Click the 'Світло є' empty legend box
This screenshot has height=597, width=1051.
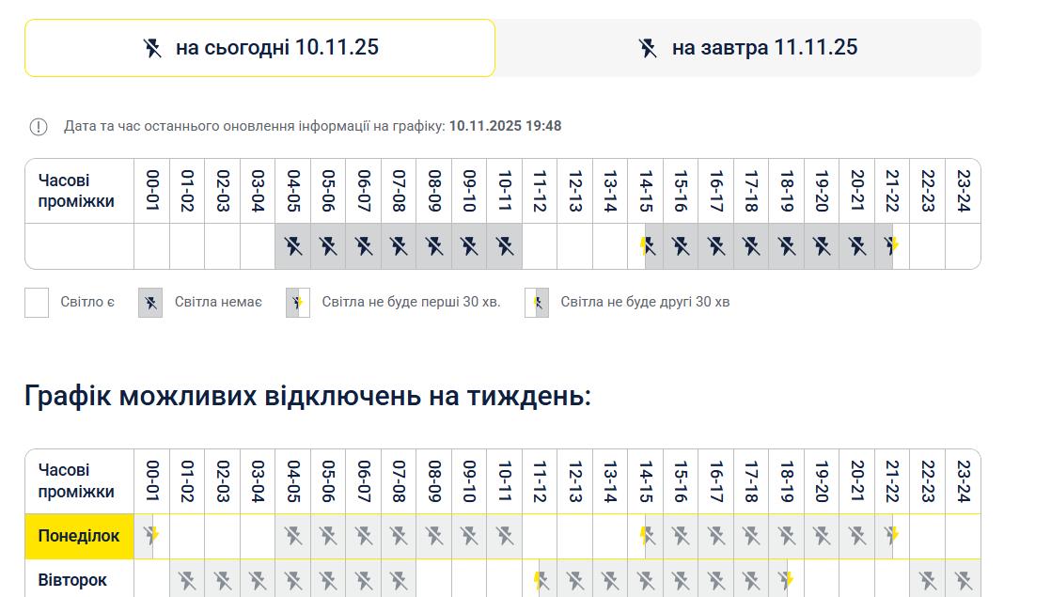(37, 303)
